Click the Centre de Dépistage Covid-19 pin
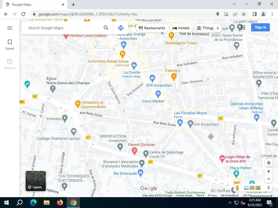 (x=146, y=154)
